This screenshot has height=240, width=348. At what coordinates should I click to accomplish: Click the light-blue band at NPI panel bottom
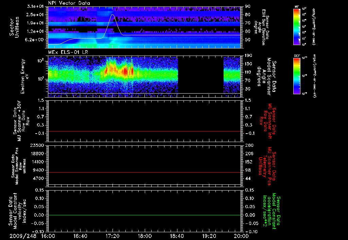144,46
